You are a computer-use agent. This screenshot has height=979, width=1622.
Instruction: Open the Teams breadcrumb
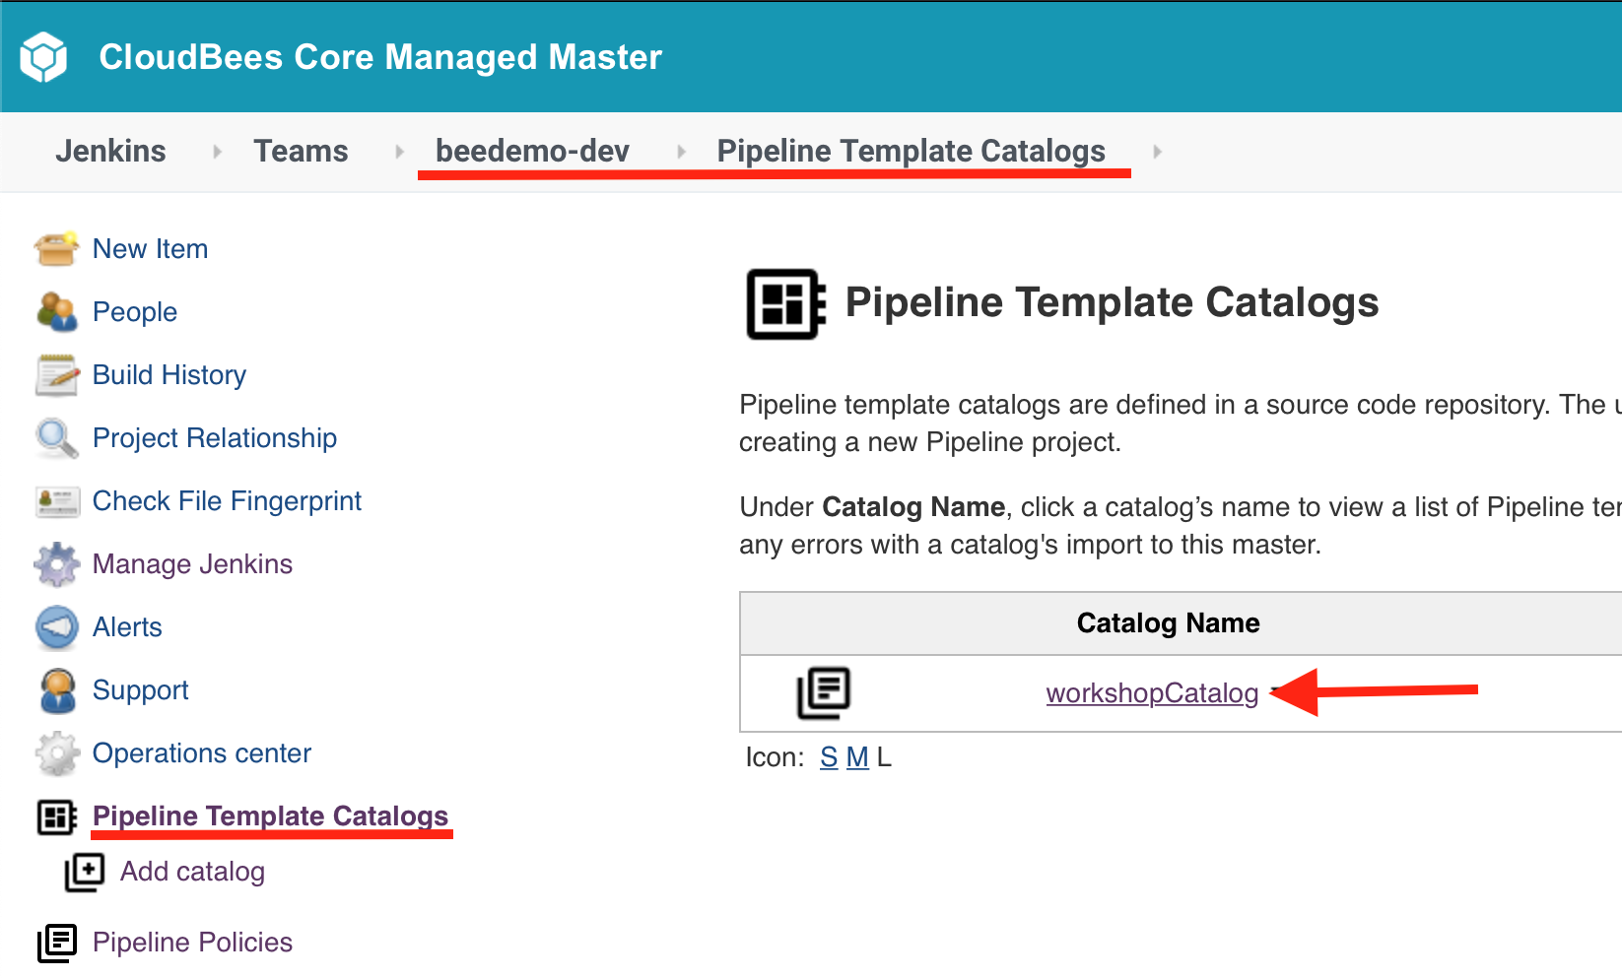pyautogui.click(x=301, y=151)
